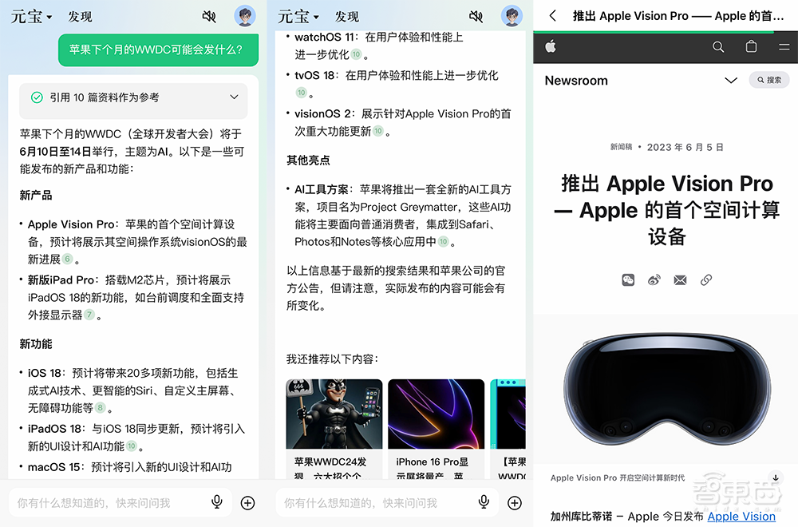Share the article via email

680,279
